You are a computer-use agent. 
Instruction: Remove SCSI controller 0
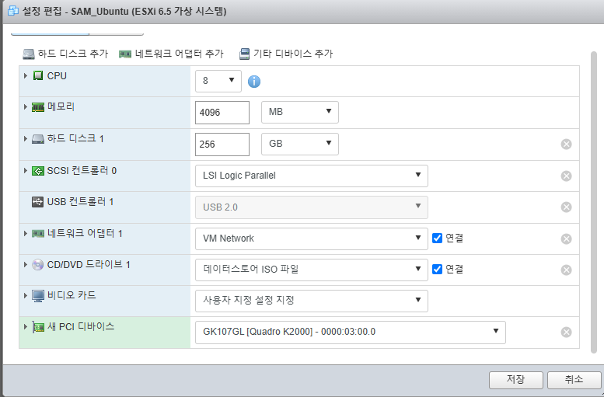pos(566,176)
